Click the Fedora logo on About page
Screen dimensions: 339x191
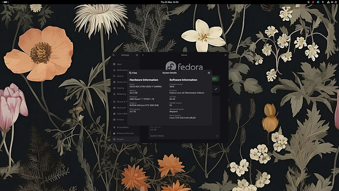(184, 66)
